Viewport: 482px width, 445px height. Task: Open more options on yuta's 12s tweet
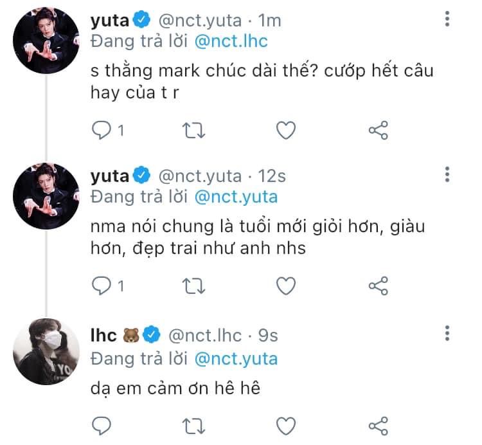coord(447,174)
